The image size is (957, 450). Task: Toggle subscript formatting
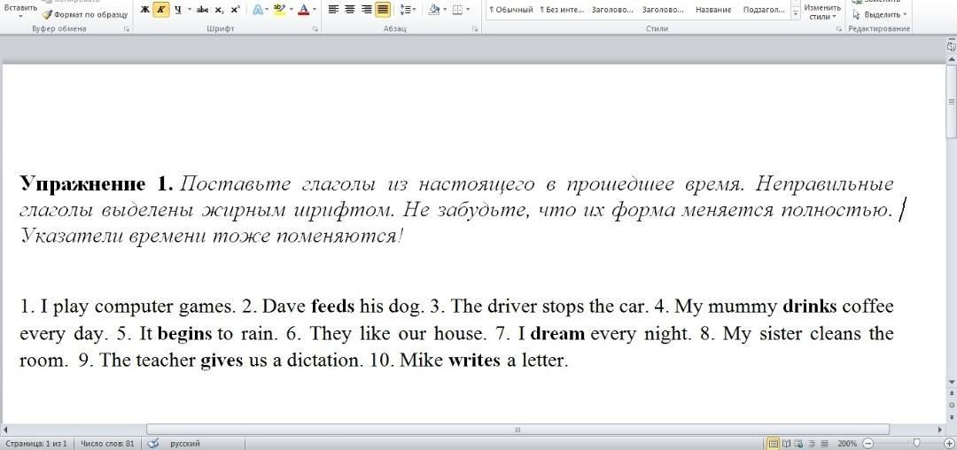[219, 9]
